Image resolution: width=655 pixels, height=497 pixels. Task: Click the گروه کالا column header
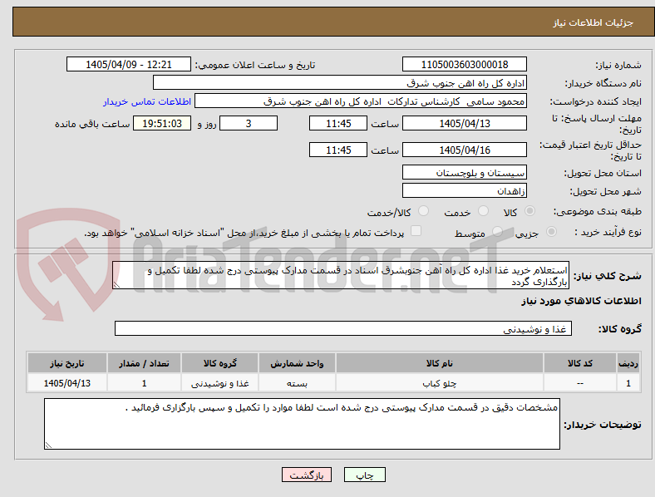tap(220, 363)
